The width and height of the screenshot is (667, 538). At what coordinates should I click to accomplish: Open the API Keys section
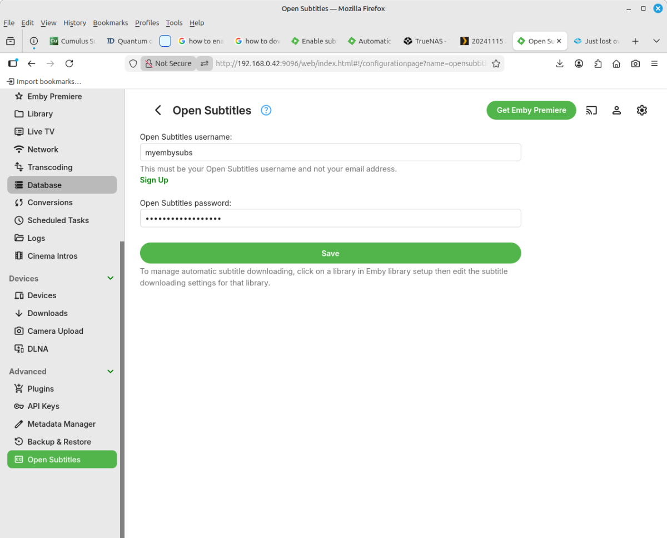44,406
